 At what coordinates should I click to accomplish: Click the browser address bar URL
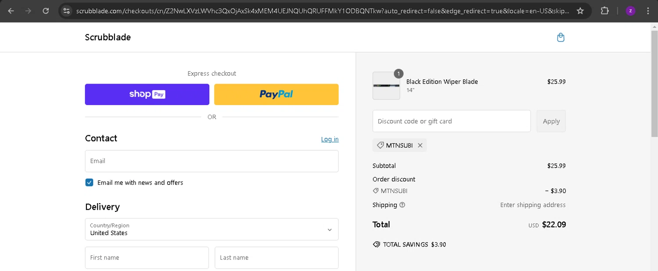point(322,11)
